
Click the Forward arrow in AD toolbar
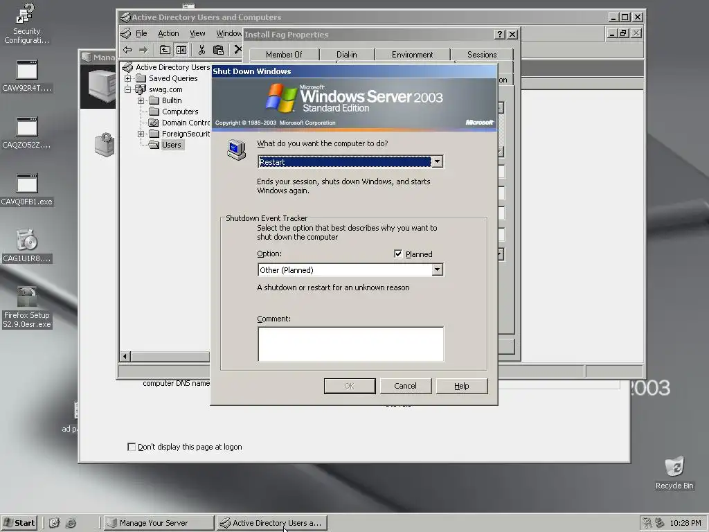(x=143, y=50)
